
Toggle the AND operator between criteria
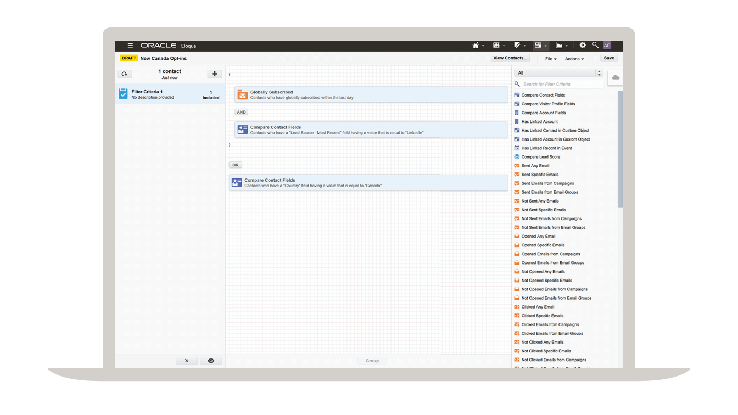coord(241,112)
